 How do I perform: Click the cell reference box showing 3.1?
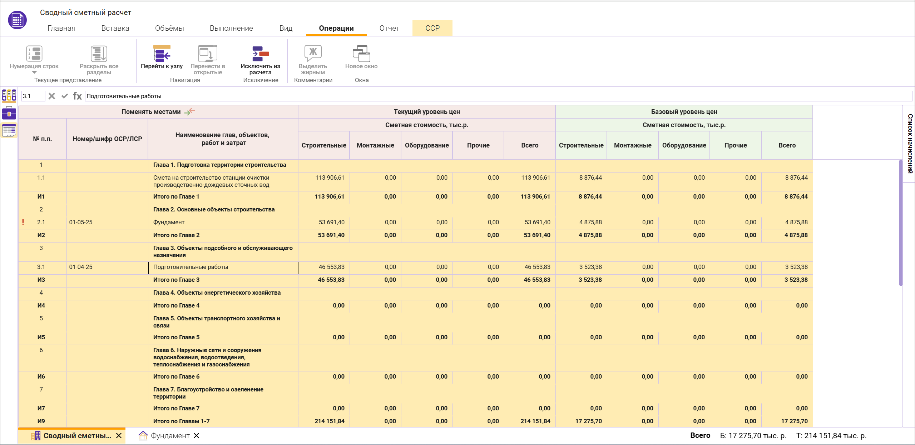33,96
